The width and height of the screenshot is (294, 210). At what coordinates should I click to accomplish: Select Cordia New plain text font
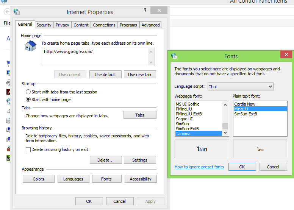coord(260,104)
